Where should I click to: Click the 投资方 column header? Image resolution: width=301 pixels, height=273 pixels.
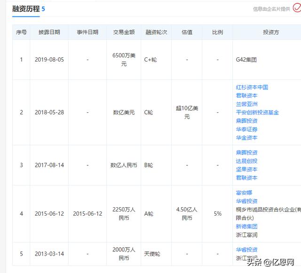(x=271, y=32)
